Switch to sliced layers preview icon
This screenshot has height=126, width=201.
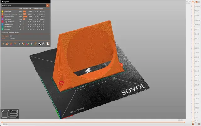click(14, 114)
